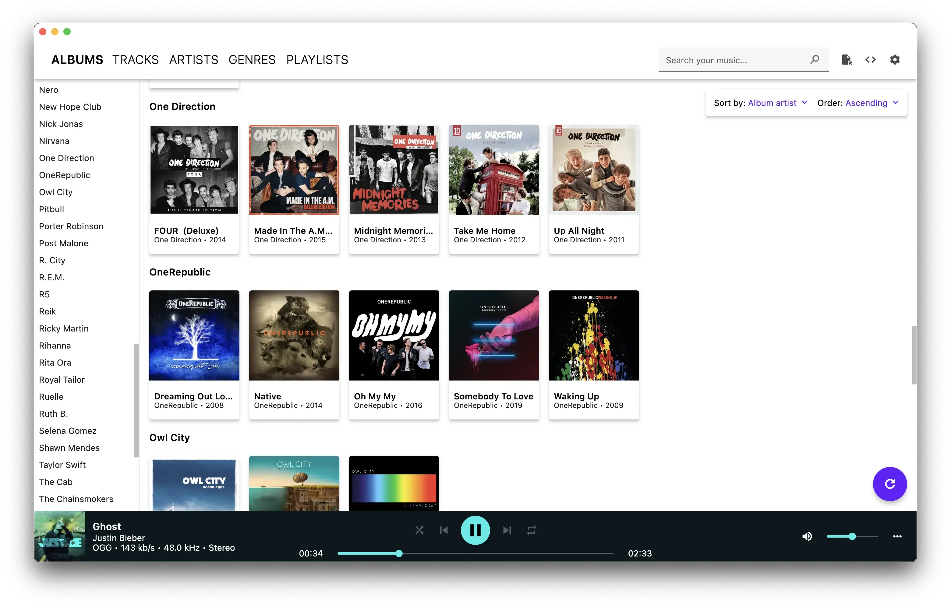Mute audio using the speaker icon
This screenshot has width=951, height=607.
[807, 536]
